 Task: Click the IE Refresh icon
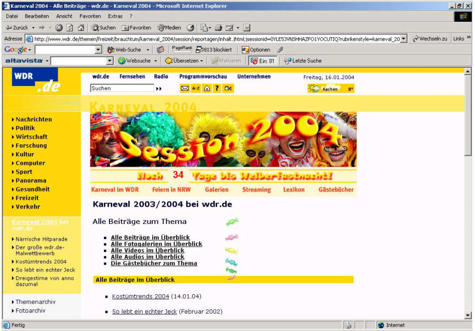[70, 28]
